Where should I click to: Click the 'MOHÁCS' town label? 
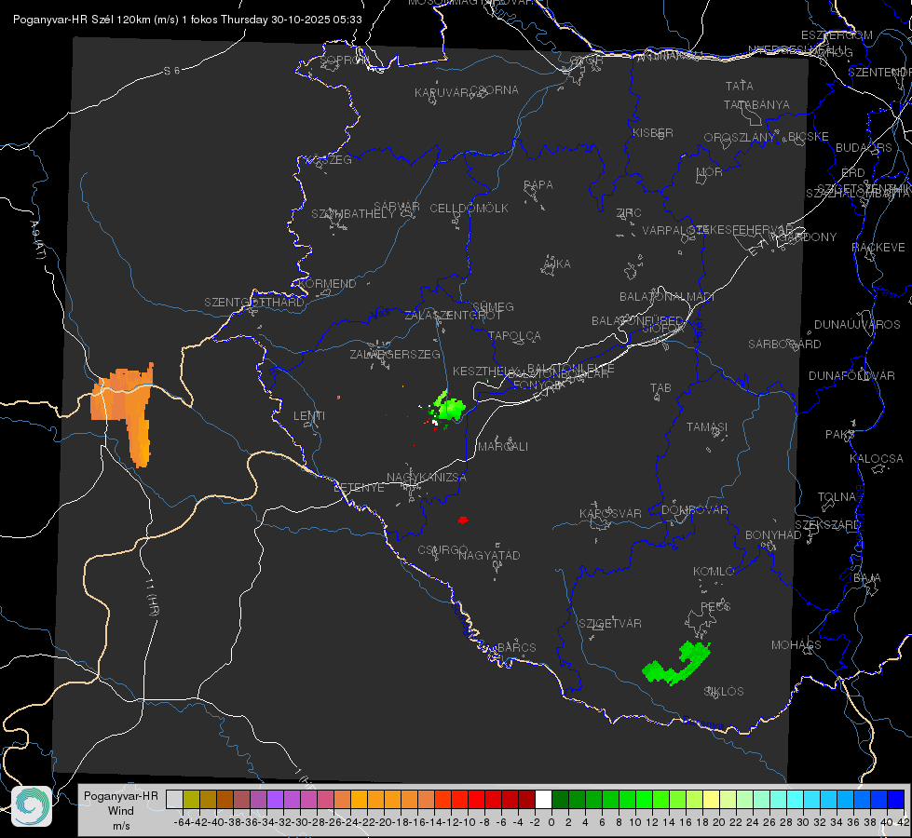[x=796, y=645]
